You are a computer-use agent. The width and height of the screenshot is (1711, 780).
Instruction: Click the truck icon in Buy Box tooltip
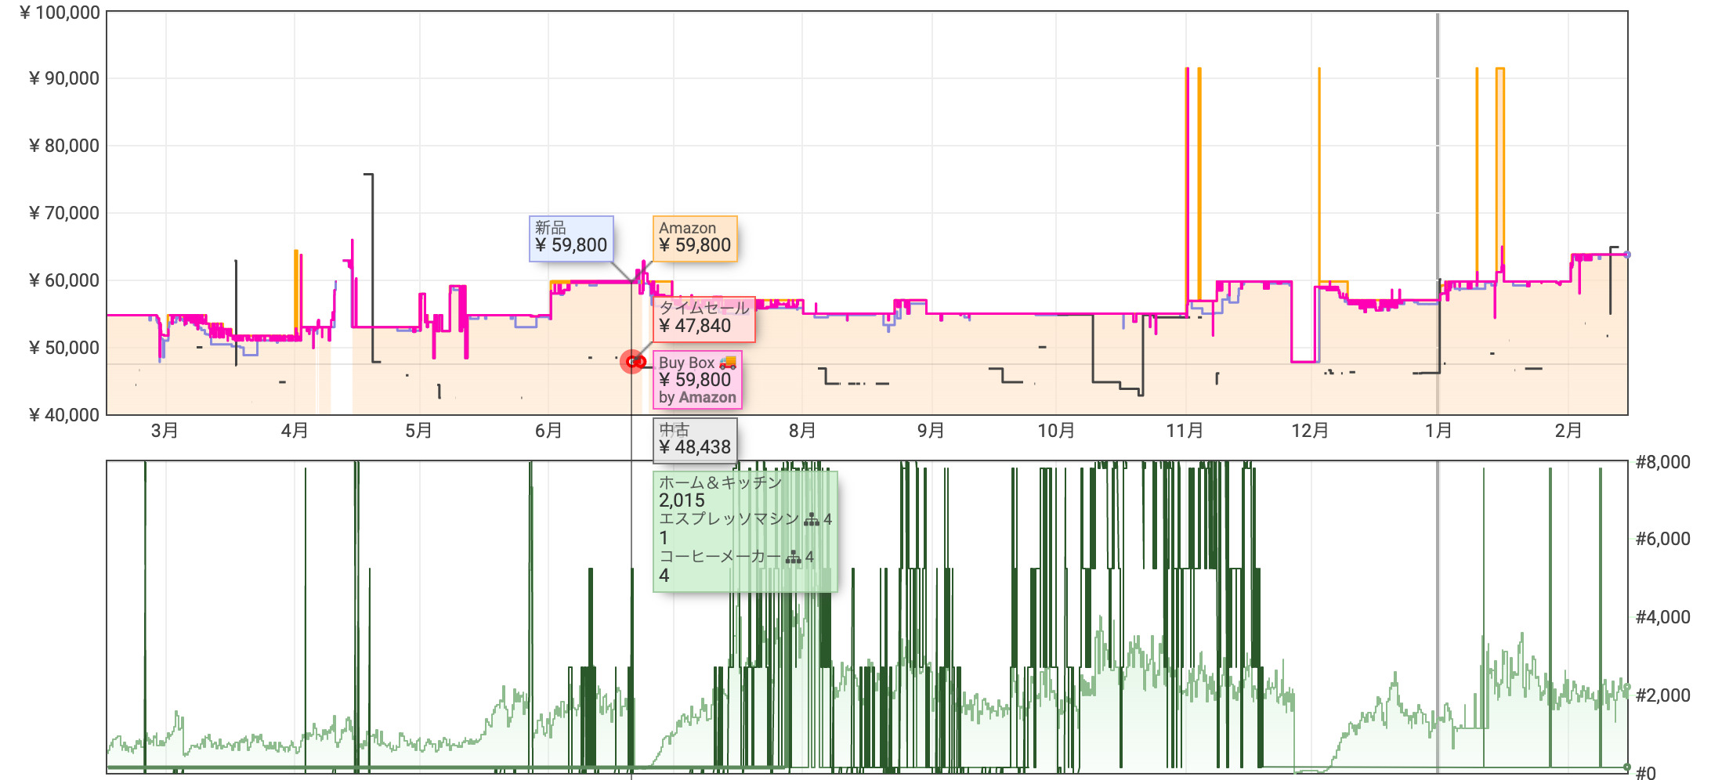(x=728, y=363)
